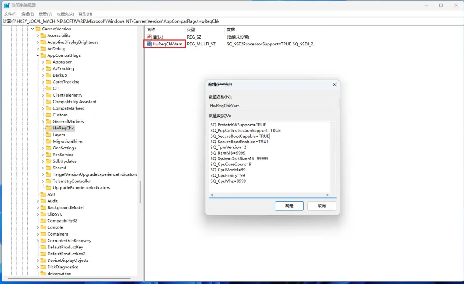Viewport: 464px width, 284px height.
Task: Click the CIT folder icon
Action: [49, 88]
